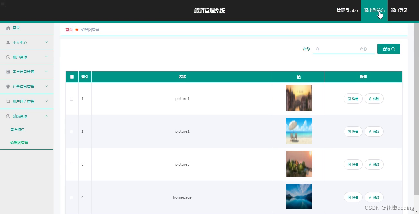Viewport: 419px width, 214px height.
Task: Click the picture3 sunset island thumbnail
Action: click(x=299, y=164)
